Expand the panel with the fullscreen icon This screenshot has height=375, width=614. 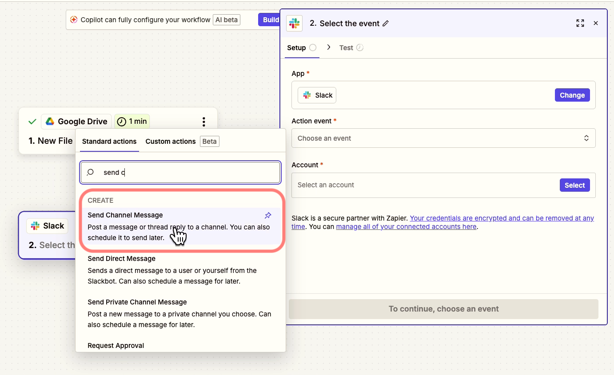point(580,23)
